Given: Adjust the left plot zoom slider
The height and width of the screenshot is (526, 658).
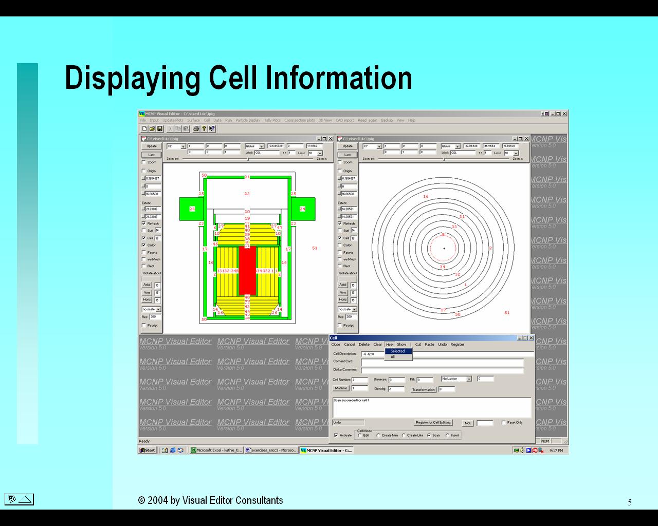Looking at the screenshot, I should click(249, 159).
